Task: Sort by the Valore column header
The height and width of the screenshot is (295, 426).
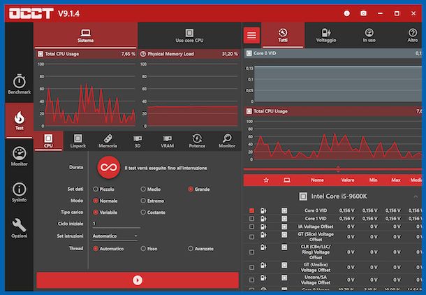Action: click(348, 180)
